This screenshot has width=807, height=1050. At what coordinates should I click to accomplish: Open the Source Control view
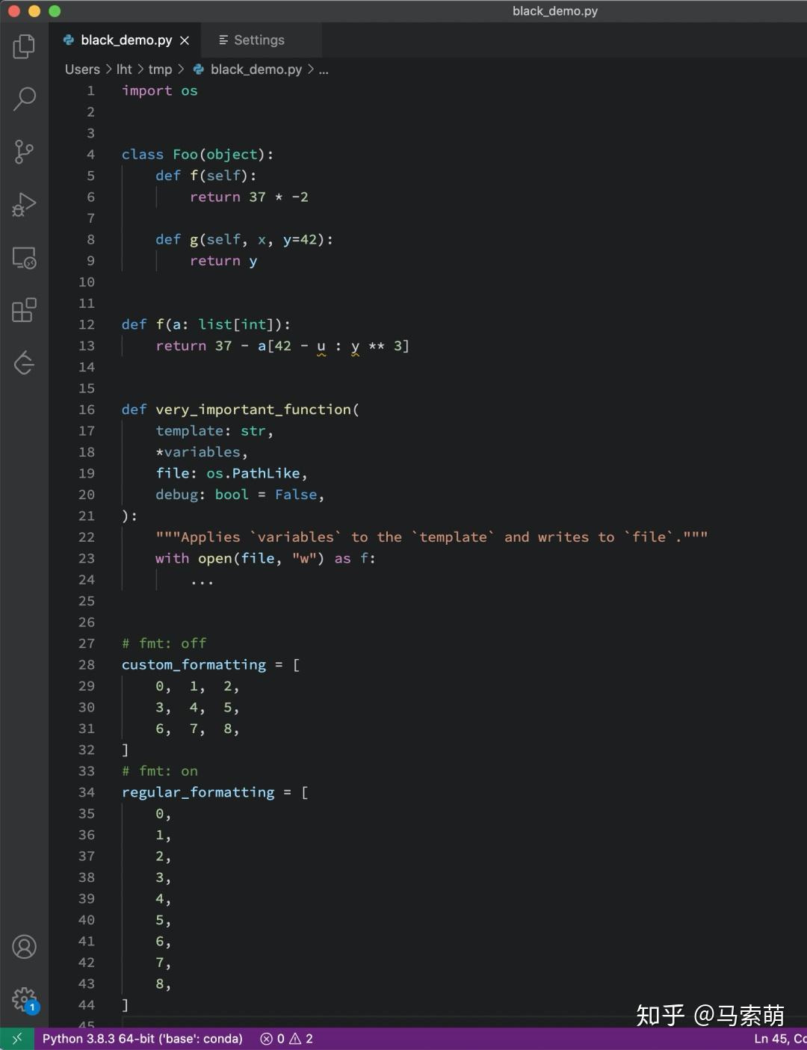25,152
